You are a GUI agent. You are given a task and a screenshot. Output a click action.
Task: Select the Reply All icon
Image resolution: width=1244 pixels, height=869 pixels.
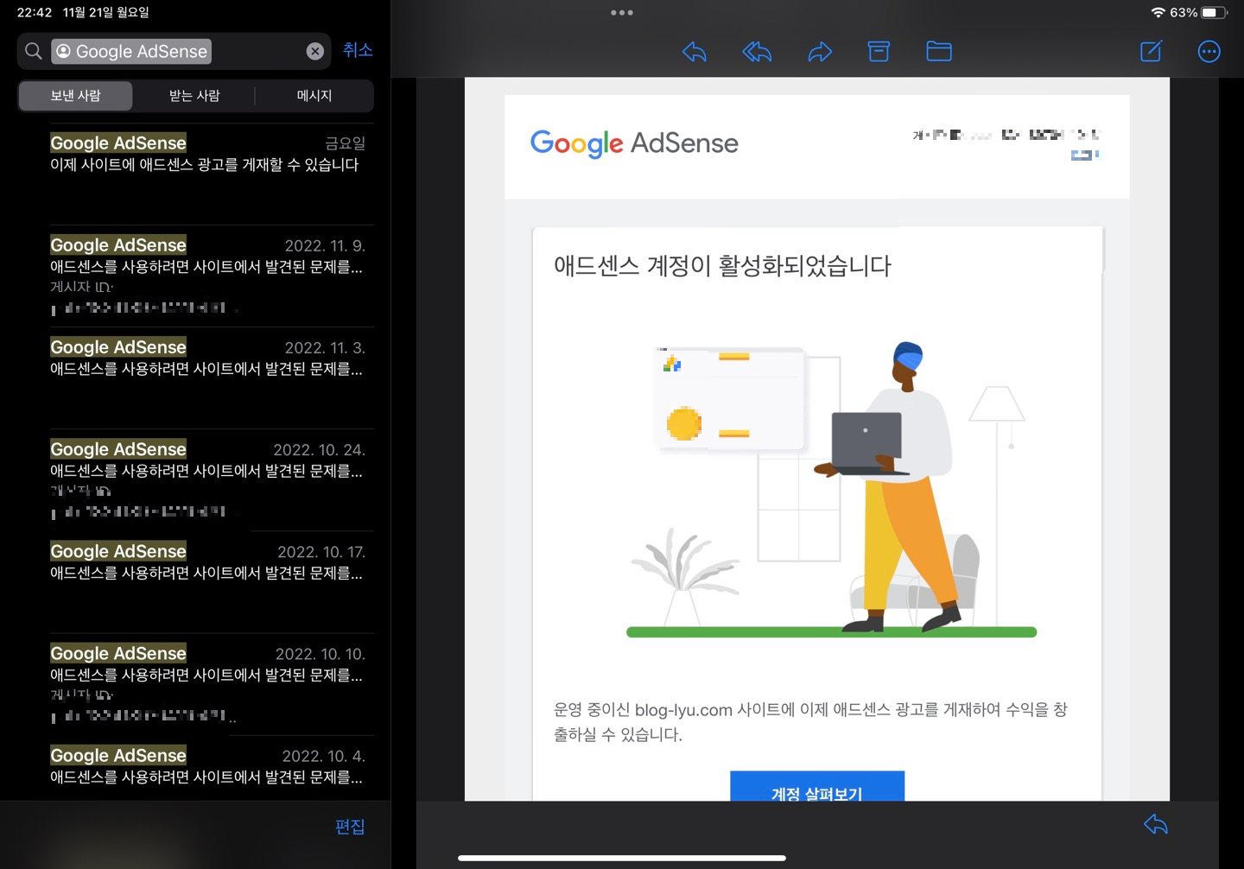click(x=757, y=52)
